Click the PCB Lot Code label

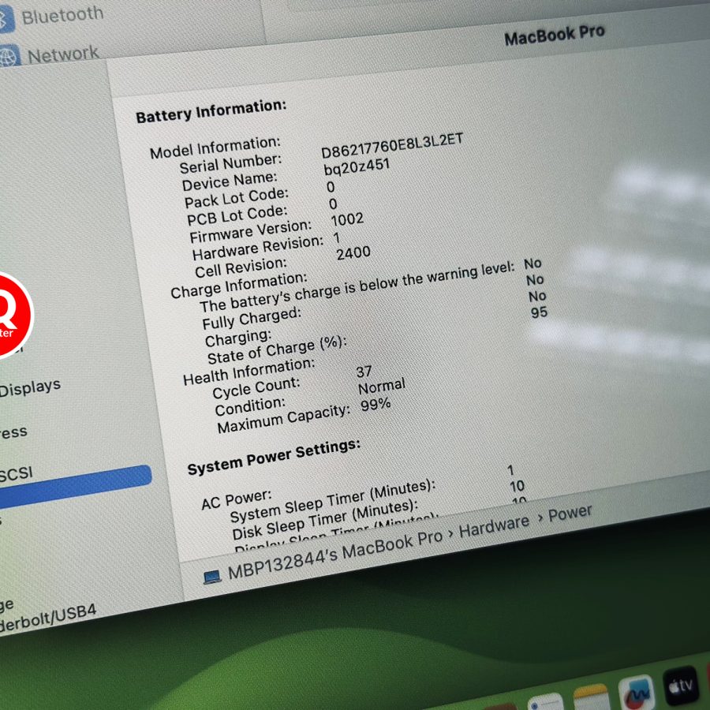click(x=237, y=215)
